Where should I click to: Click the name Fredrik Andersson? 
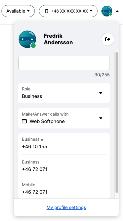(58, 39)
